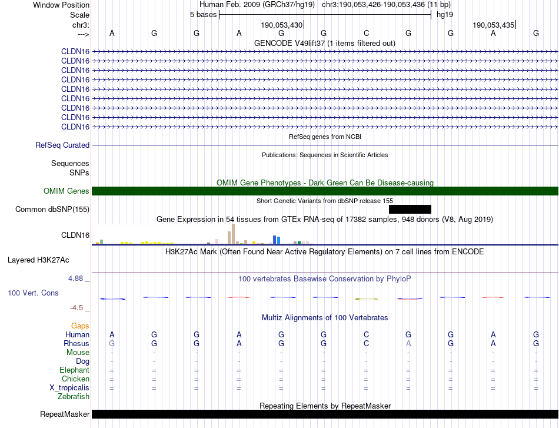This screenshot has width=559, height=428.
Task: Select the Human alignment row label
Action: [77, 334]
